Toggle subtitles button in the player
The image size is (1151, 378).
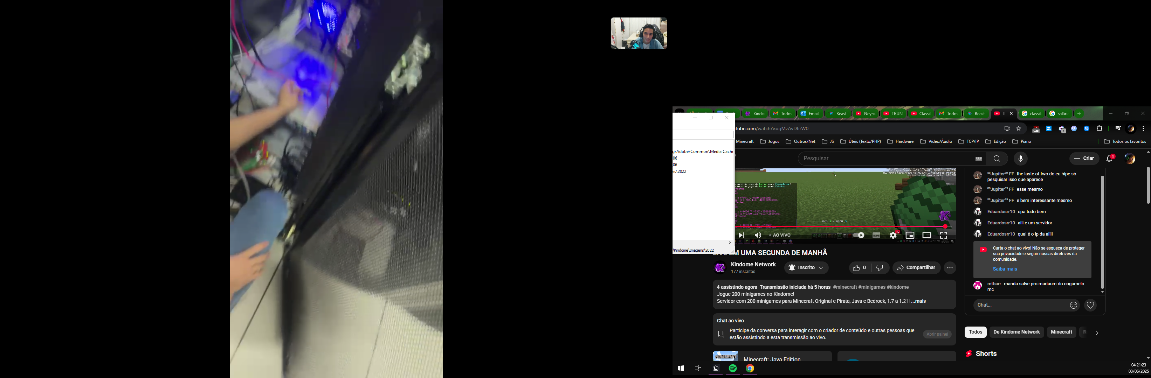pyautogui.click(x=876, y=235)
